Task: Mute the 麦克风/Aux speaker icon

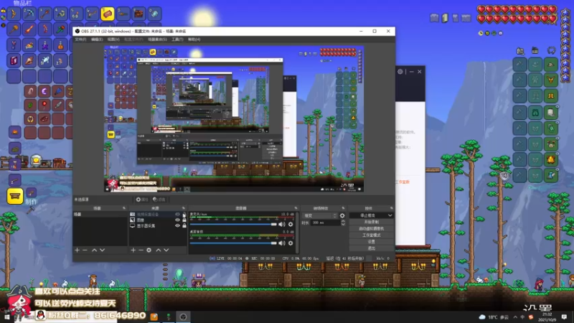Action: [x=281, y=224]
